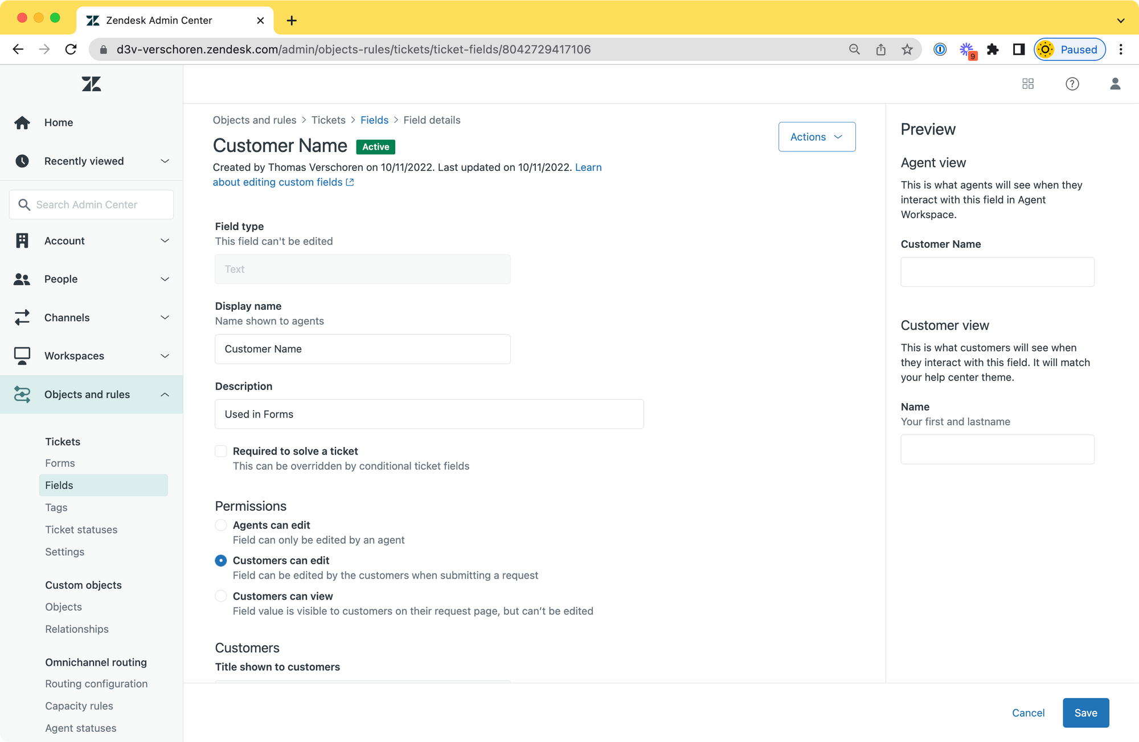This screenshot has height=742, width=1139.
Task: Select Agents can edit permission
Action: 221,525
